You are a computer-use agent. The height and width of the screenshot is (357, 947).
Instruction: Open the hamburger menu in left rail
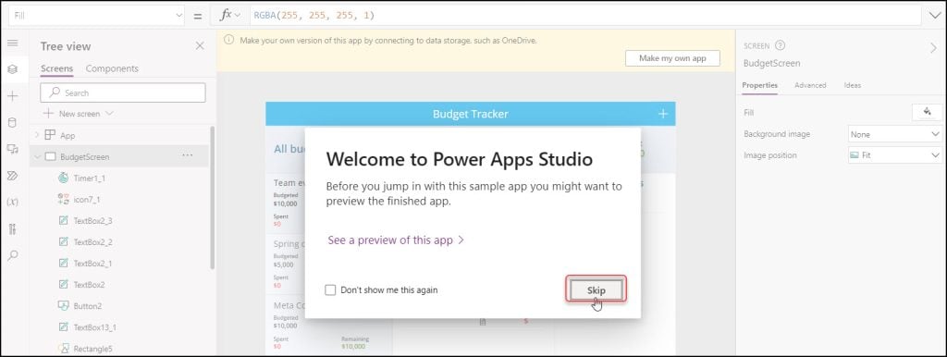(x=13, y=43)
